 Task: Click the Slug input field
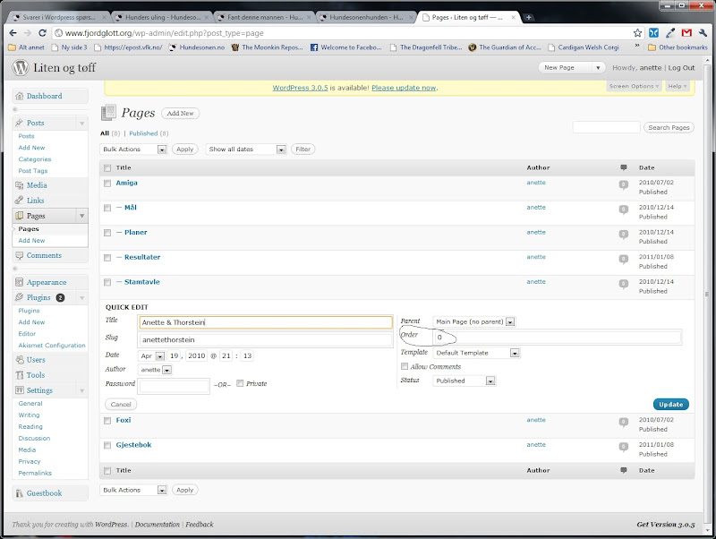(x=265, y=339)
